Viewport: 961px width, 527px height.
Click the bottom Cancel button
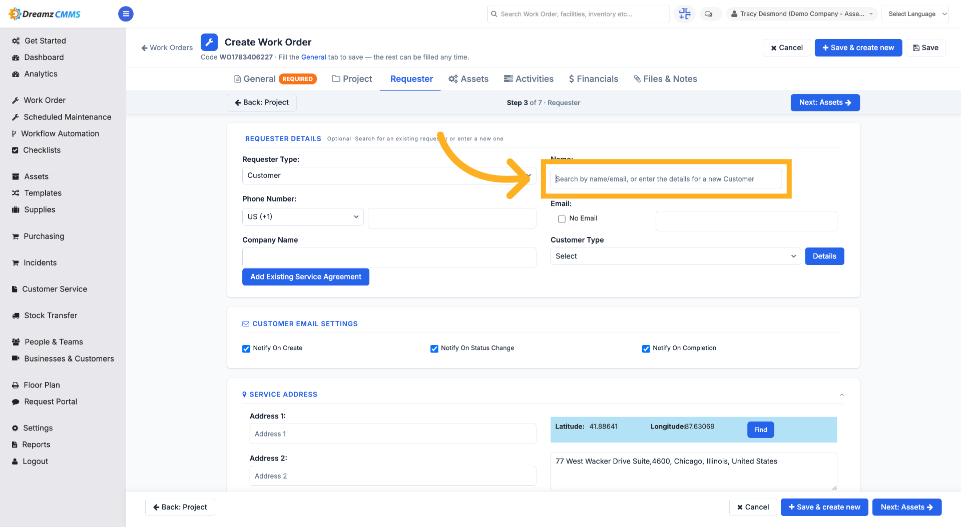coord(753,507)
